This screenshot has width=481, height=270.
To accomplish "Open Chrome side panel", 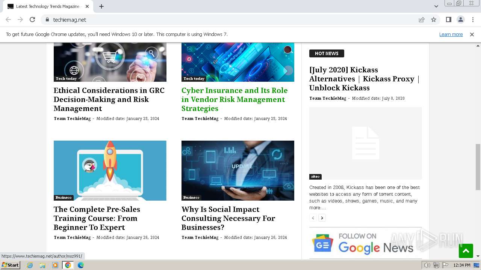I will [448, 19].
